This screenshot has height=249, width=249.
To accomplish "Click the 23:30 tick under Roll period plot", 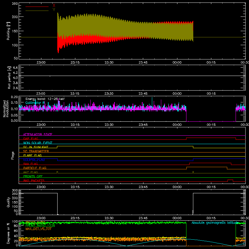I will [x=109, y=94].
